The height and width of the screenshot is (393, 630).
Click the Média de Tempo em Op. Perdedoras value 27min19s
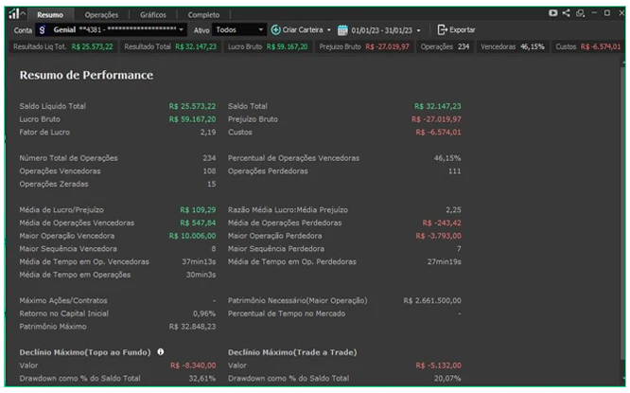coord(444,262)
